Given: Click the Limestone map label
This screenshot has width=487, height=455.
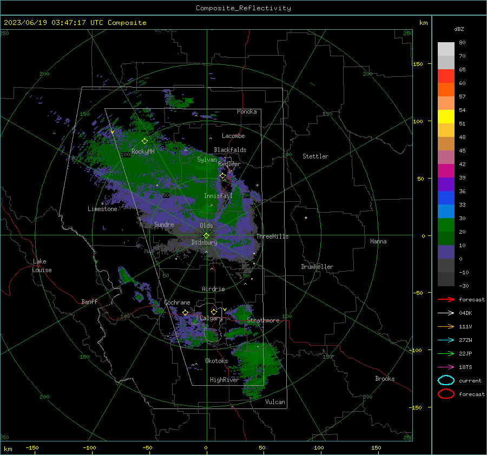Looking at the screenshot, I should [x=102, y=209].
